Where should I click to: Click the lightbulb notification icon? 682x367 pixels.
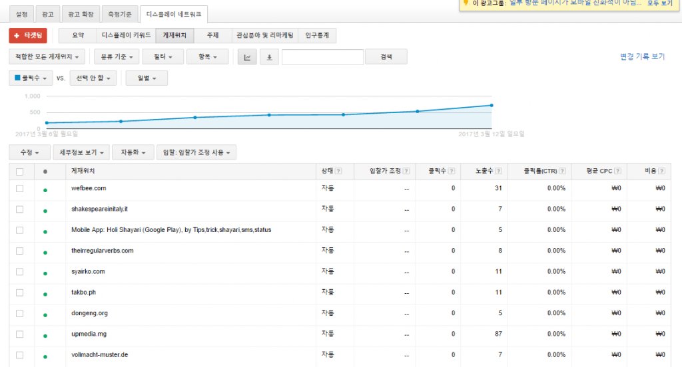[466, 3]
